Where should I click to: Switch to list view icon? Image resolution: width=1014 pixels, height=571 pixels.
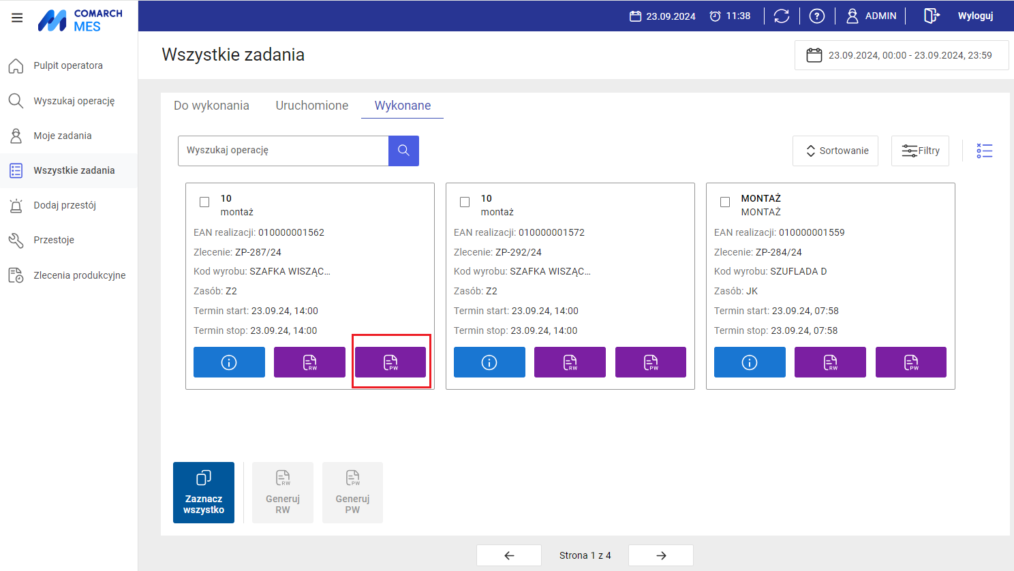pyautogui.click(x=985, y=151)
